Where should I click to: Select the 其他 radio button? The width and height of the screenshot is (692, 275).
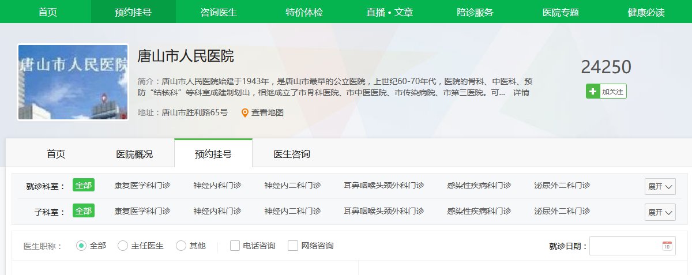click(x=181, y=246)
